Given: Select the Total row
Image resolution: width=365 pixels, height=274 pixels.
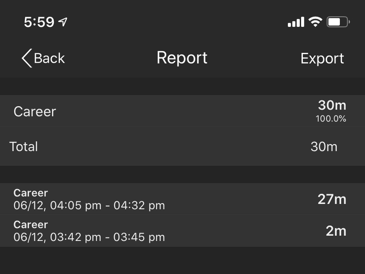Looking at the screenshot, I should tap(182, 146).
